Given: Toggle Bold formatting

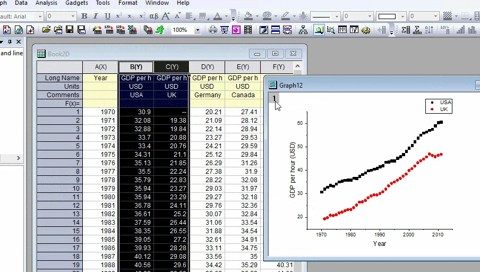Looking at the screenshot, I should coord(84,16).
